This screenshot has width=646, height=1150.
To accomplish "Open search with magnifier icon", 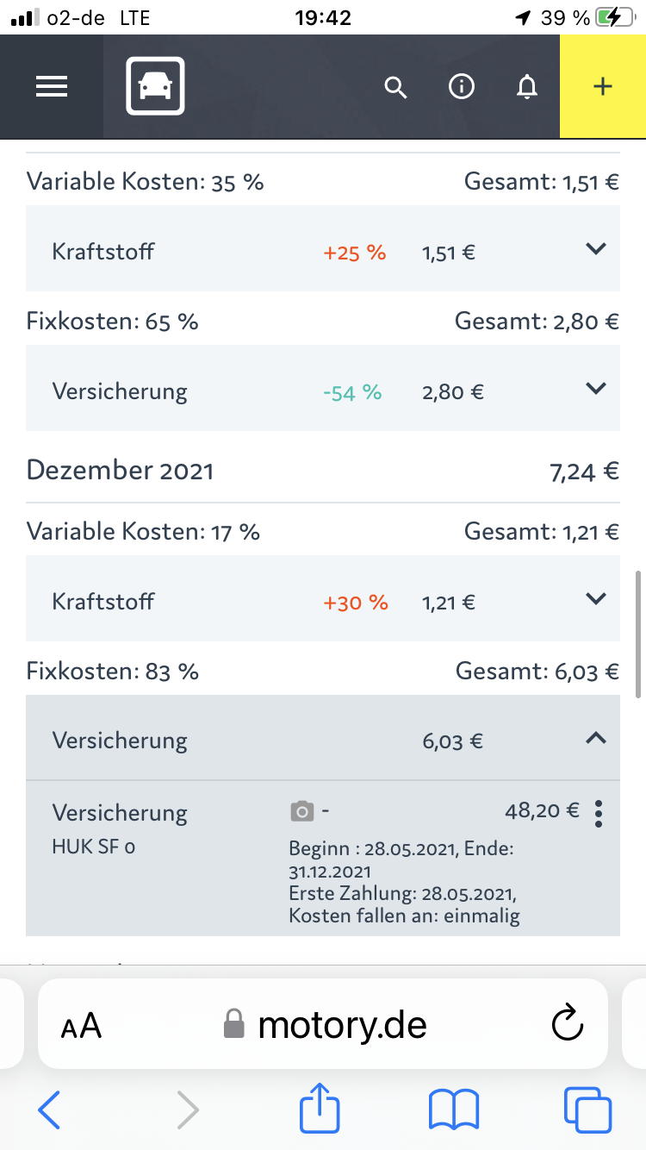I will pos(395,87).
